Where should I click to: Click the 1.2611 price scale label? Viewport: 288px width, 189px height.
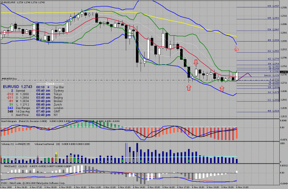(x=284, y=116)
